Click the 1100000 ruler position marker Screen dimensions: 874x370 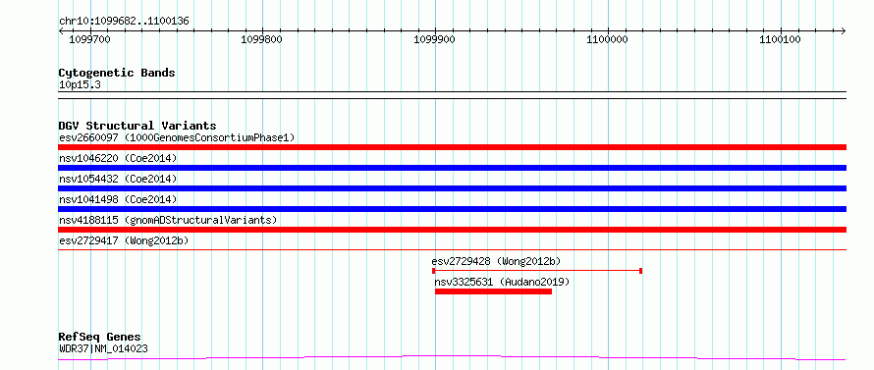(608, 39)
